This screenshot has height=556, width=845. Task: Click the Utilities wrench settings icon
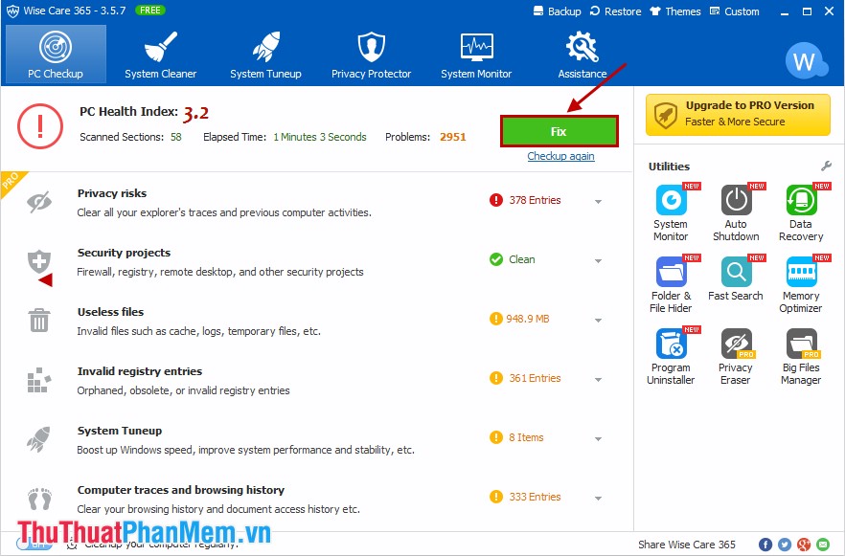826,167
